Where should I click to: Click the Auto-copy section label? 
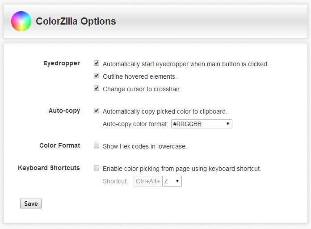pyautogui.click(x=64, y=110)
